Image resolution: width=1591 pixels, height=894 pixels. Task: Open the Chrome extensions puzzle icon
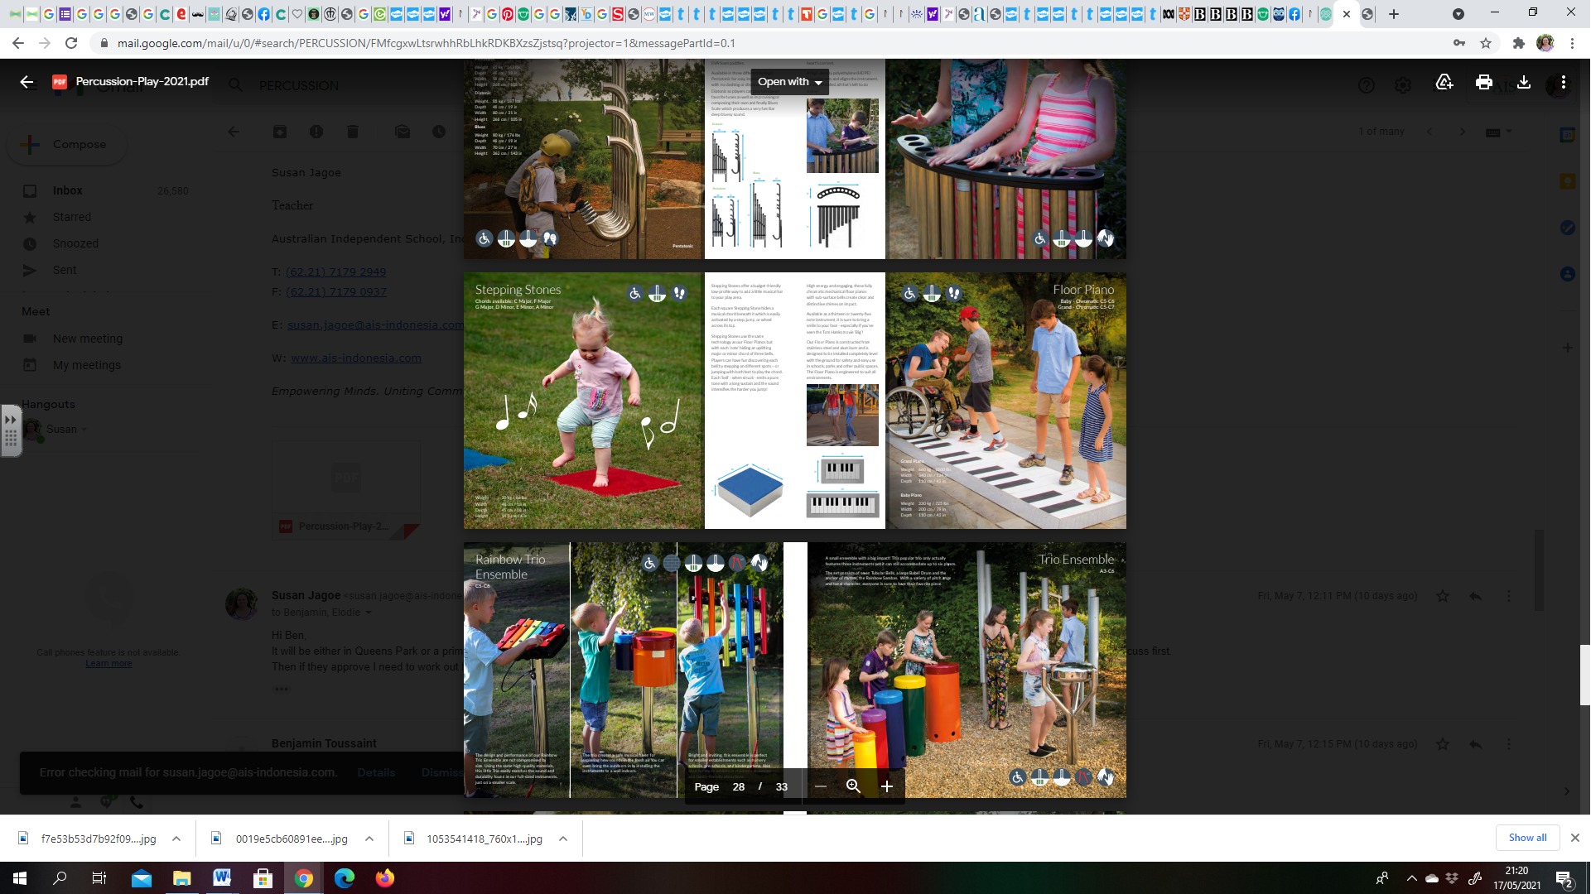click(1518, 43)
